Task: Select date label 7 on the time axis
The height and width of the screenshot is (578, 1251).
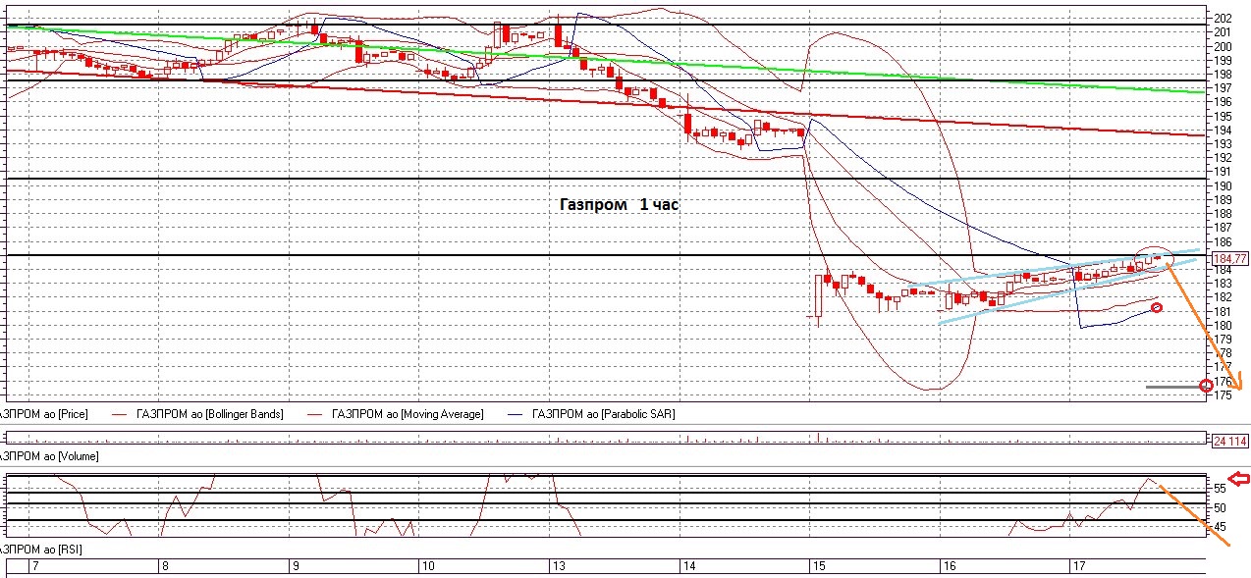Action: click(x=36, y=567)
